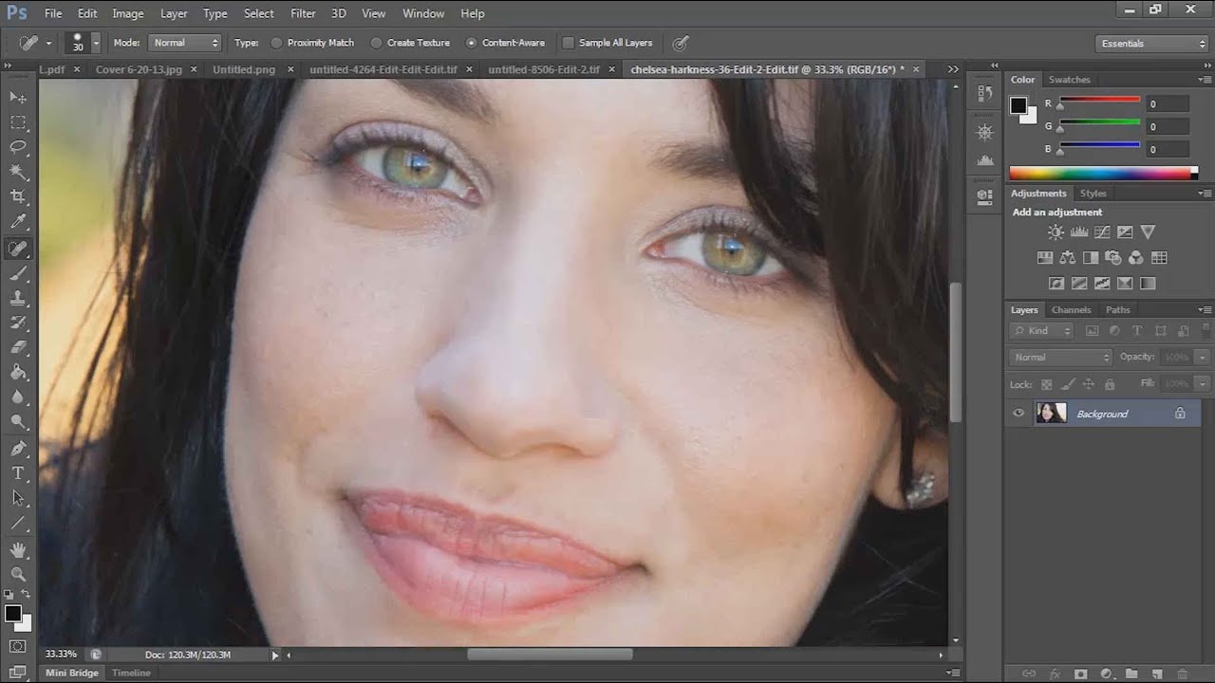
Task: Open the File menu
Action: click(53, 13)
